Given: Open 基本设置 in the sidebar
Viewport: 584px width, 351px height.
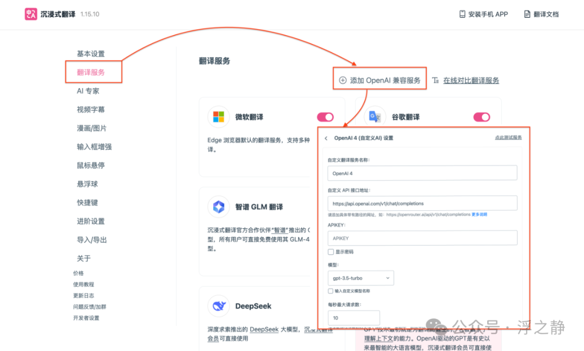Looking at the screenshot, I should [91, 54].
